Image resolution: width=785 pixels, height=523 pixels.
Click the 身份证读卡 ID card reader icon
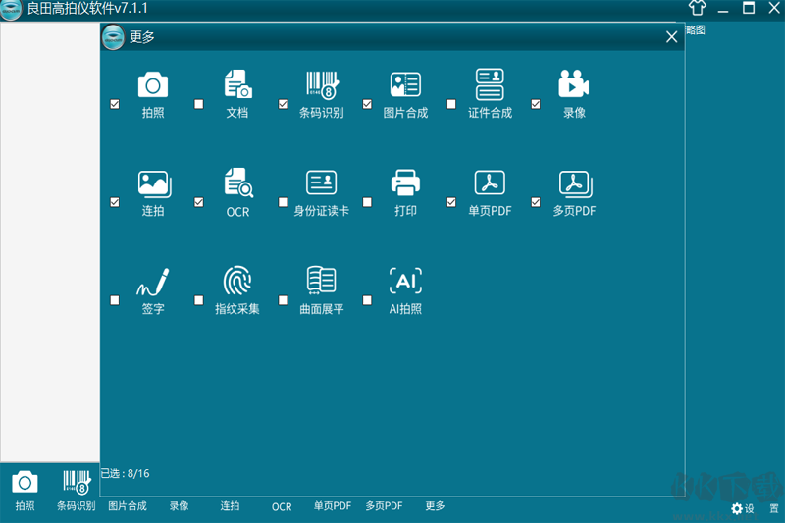[322, 183]
